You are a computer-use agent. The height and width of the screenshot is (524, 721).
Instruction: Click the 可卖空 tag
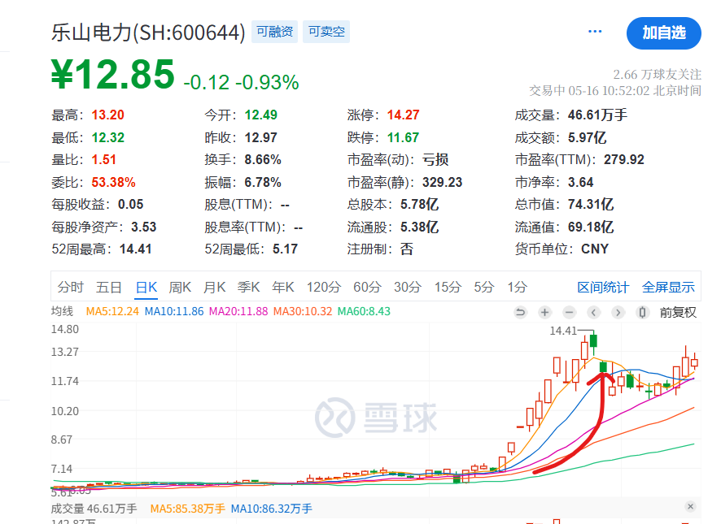pos(326,31)
